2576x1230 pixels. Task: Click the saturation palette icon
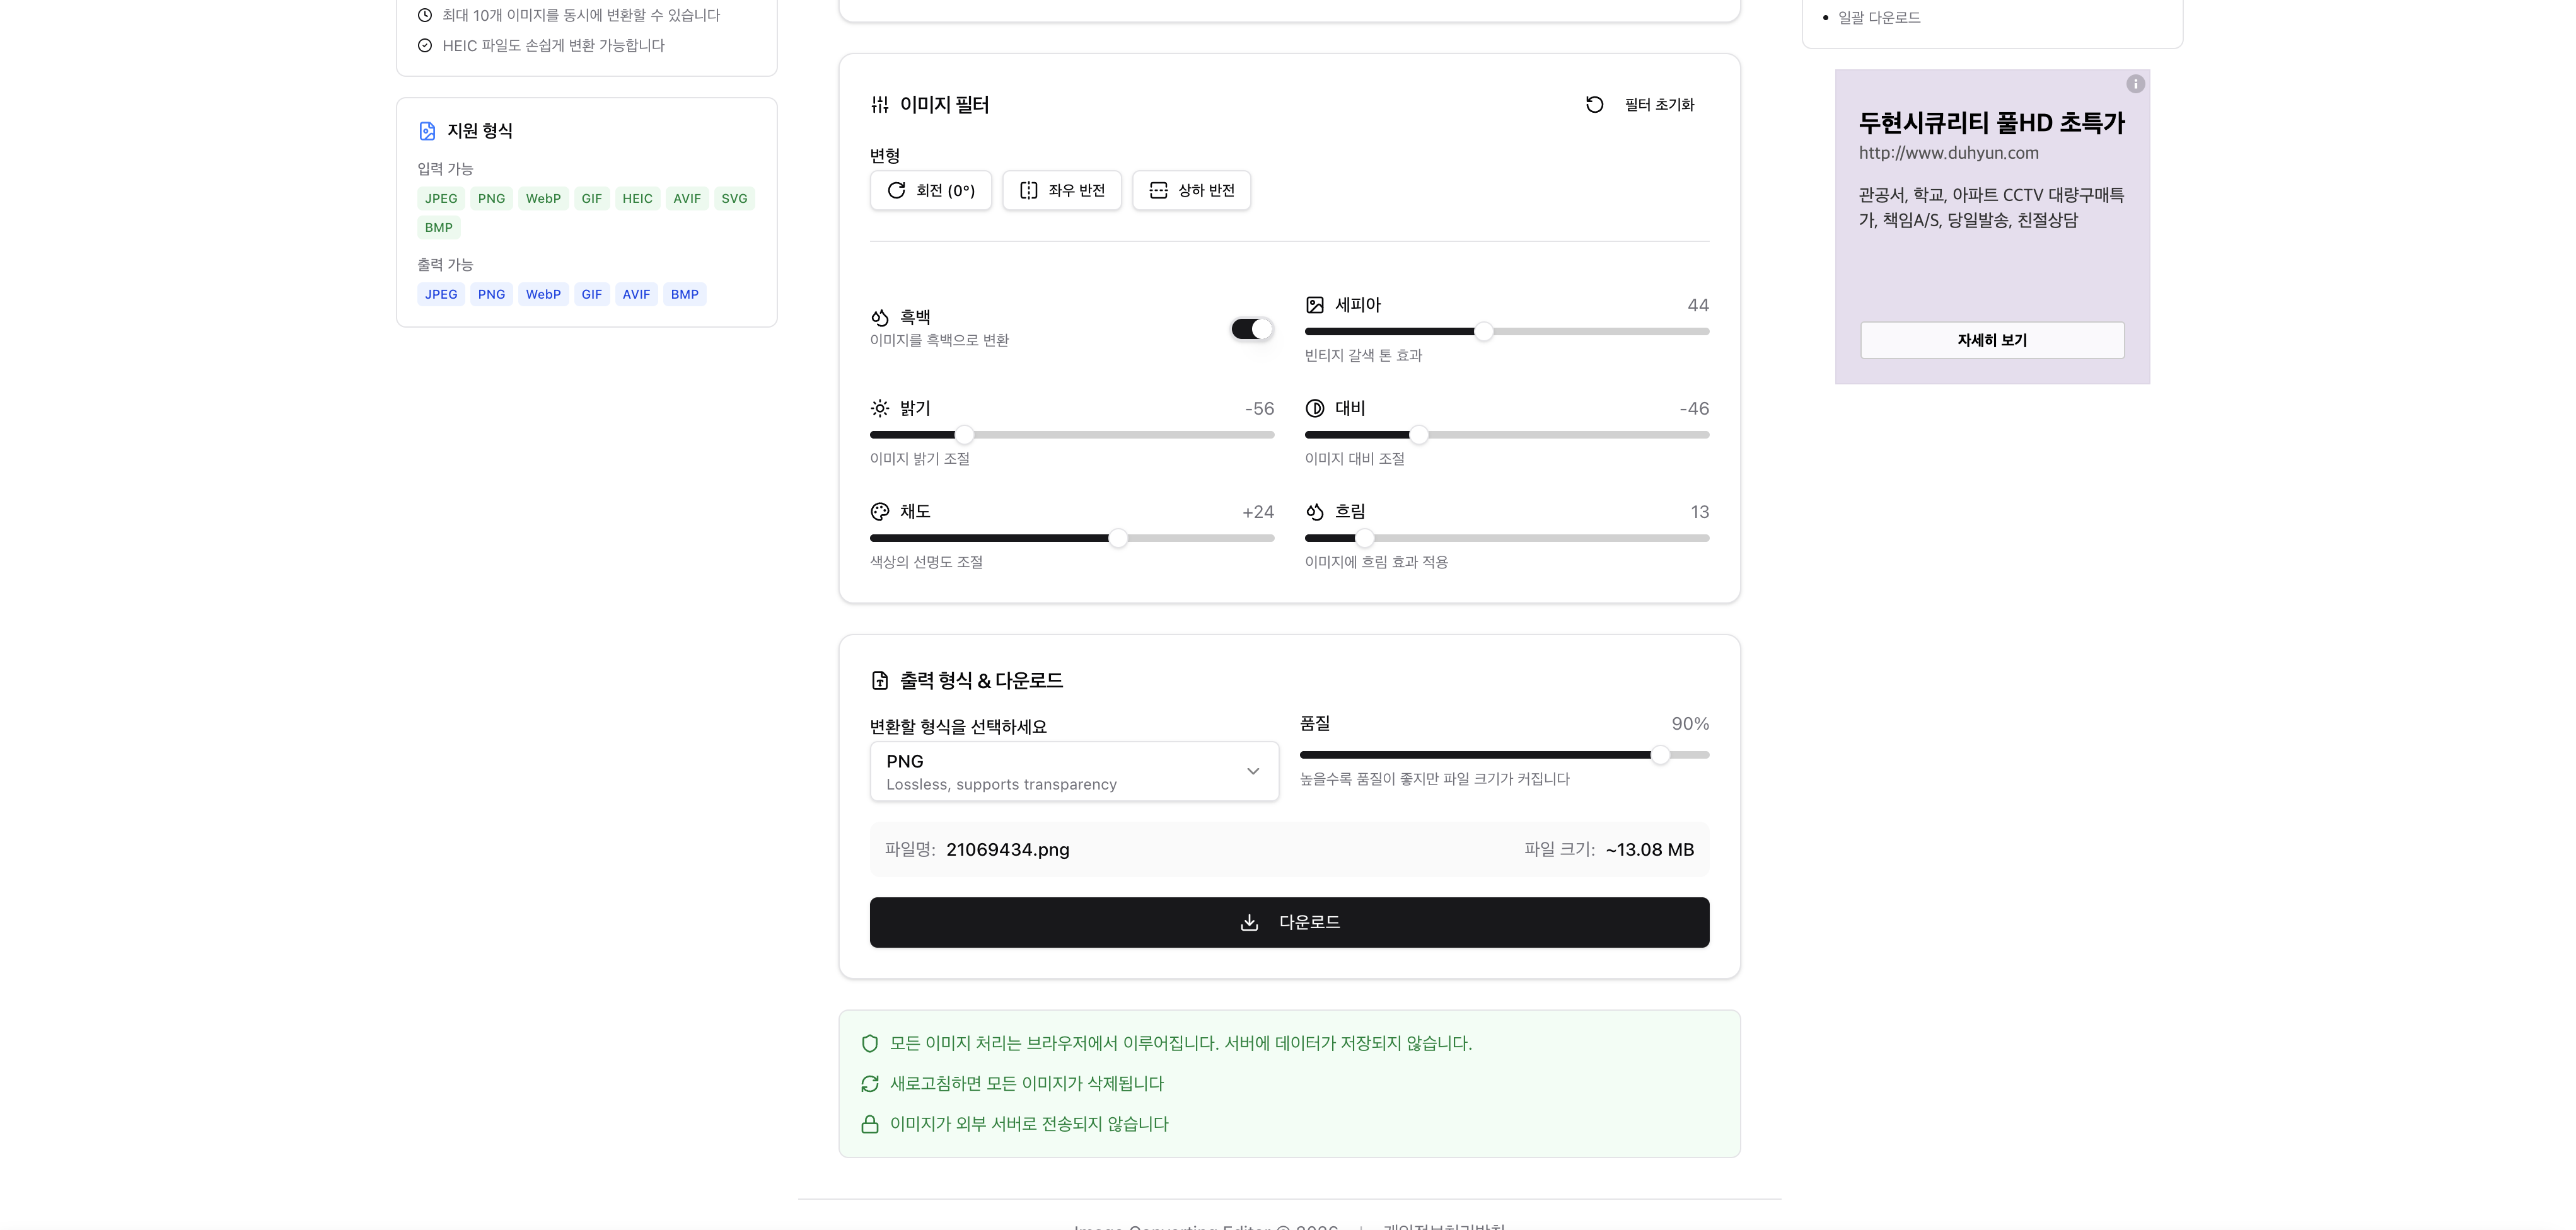[879, 512]
